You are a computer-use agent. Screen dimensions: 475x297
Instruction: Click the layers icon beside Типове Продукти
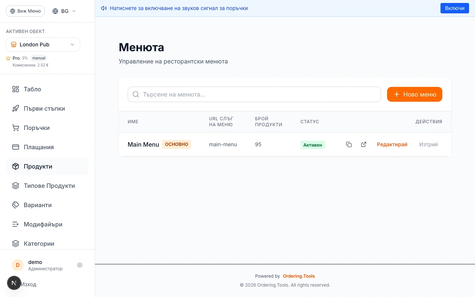[16, 186]
